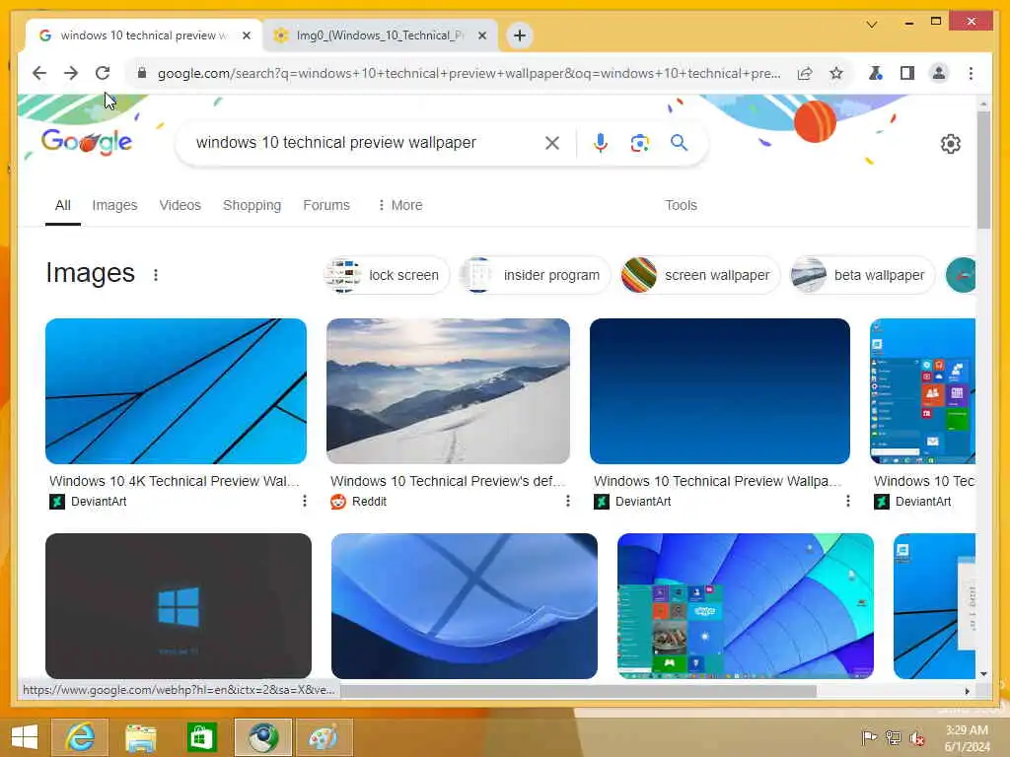Close the Img0 Windows 10 Technical tab
This screenshot has height=757, width=1010.
(x=481, y=35)
